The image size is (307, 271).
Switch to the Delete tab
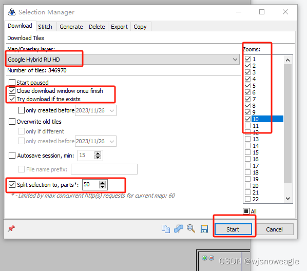97,27
